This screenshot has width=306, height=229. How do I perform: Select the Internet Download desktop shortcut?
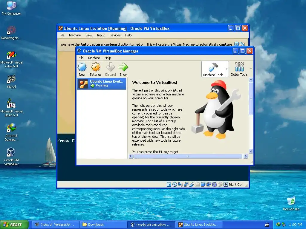tap(11, 132)
